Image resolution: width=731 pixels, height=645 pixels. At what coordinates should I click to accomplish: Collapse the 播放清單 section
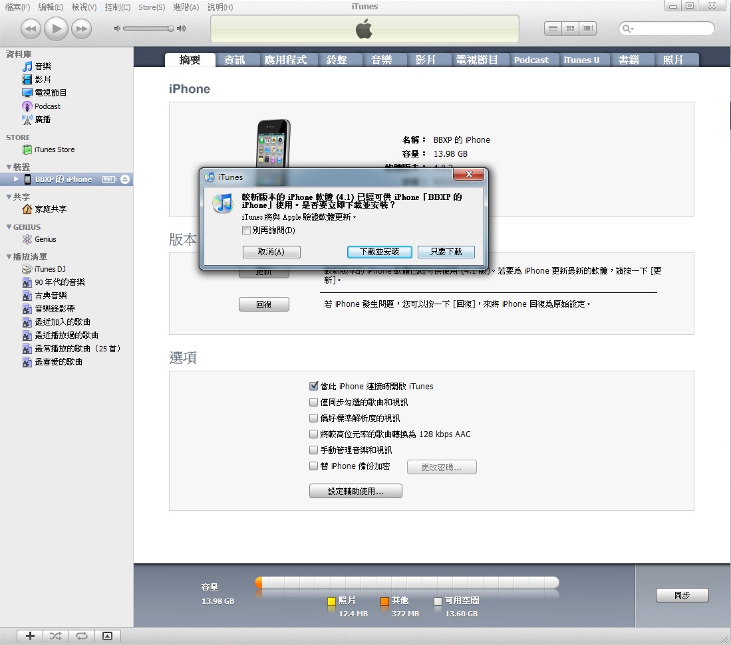click(x=9, y=256)
